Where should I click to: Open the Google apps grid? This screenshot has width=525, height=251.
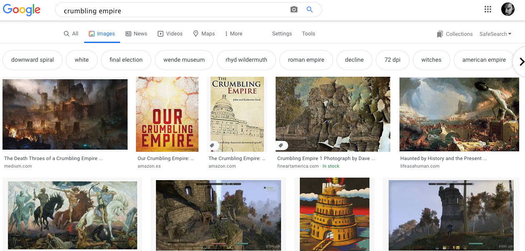point(488,10)
